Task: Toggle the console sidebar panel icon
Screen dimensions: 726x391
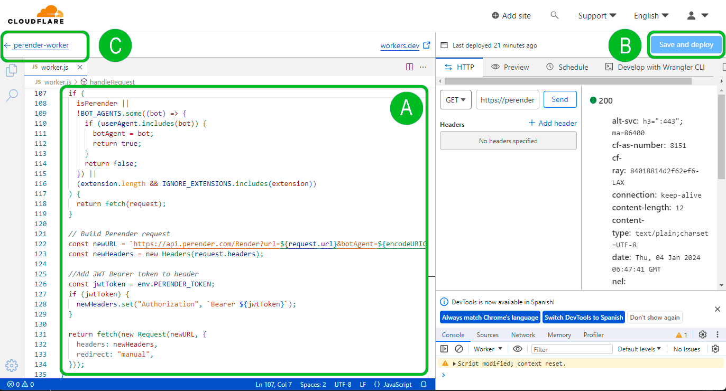Action: 444,349
